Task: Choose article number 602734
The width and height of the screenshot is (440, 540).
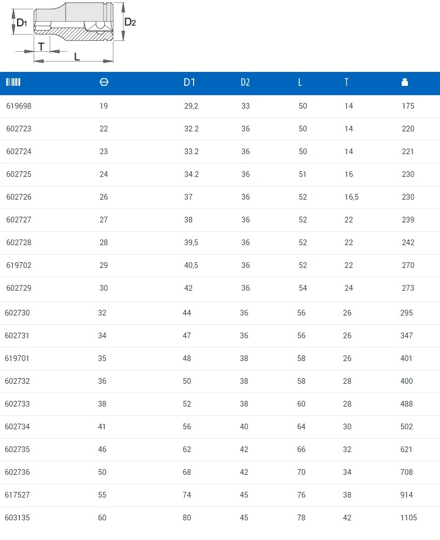Action: [x=17, y=427]
